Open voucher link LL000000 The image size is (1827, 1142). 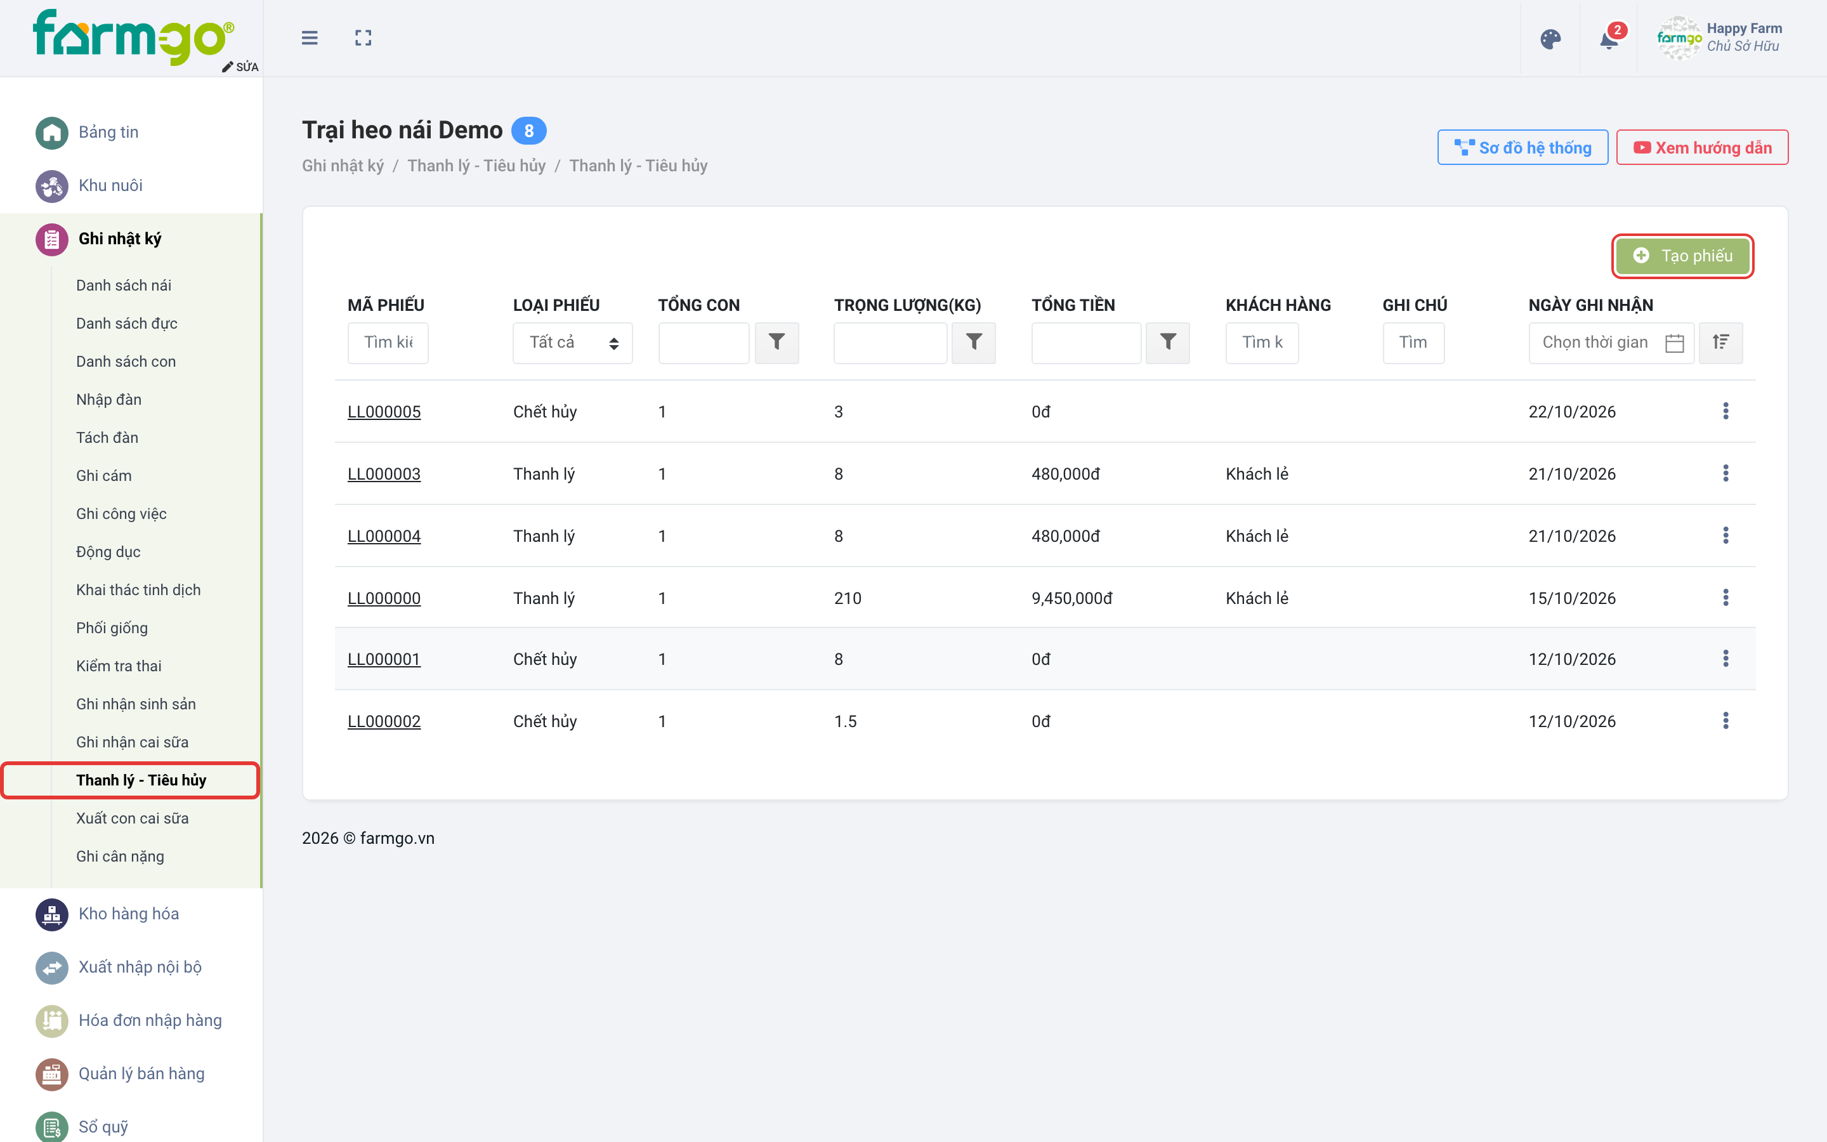(x=384, y=598)
